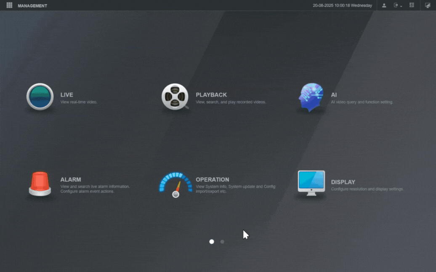The width and height of the screenshot is (436, 272).
Task: Click the ALARM title text
Action: (71, 180)
